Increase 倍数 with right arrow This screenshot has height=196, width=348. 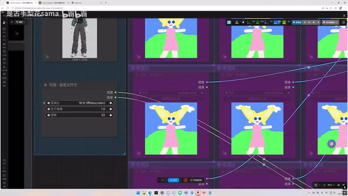(x=111, y=115)
